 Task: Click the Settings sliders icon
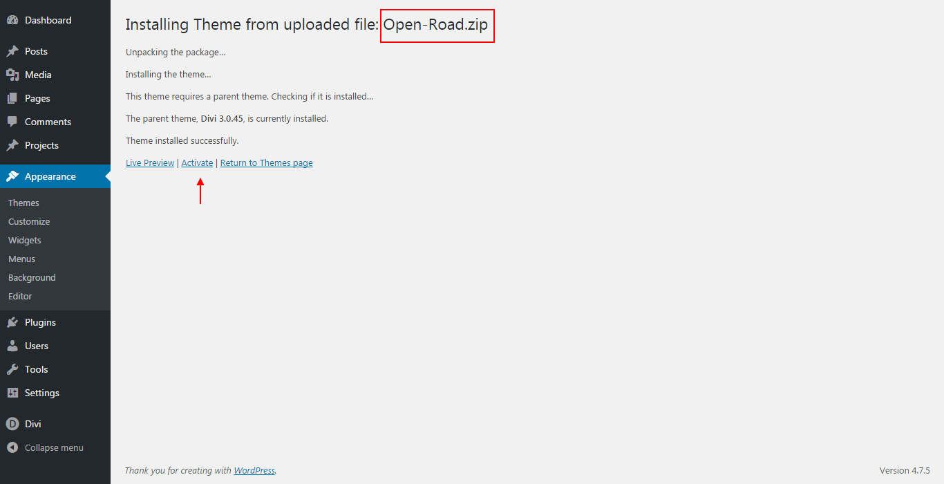[x=12, y=393]
